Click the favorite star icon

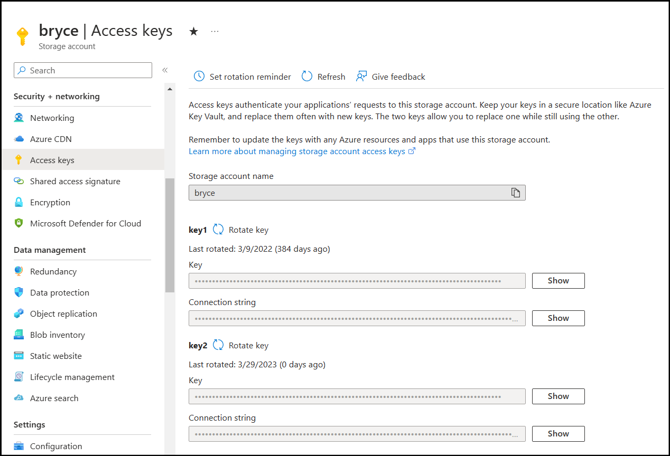[194, 31]
